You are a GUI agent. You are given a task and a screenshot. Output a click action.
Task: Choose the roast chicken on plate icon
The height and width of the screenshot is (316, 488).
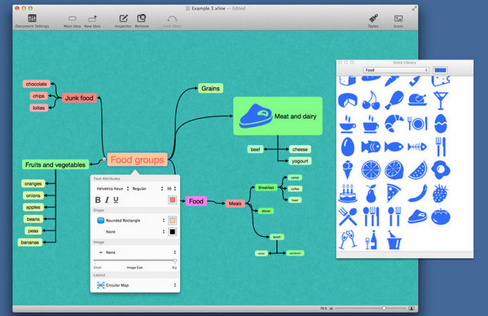[x=417, y=100]
